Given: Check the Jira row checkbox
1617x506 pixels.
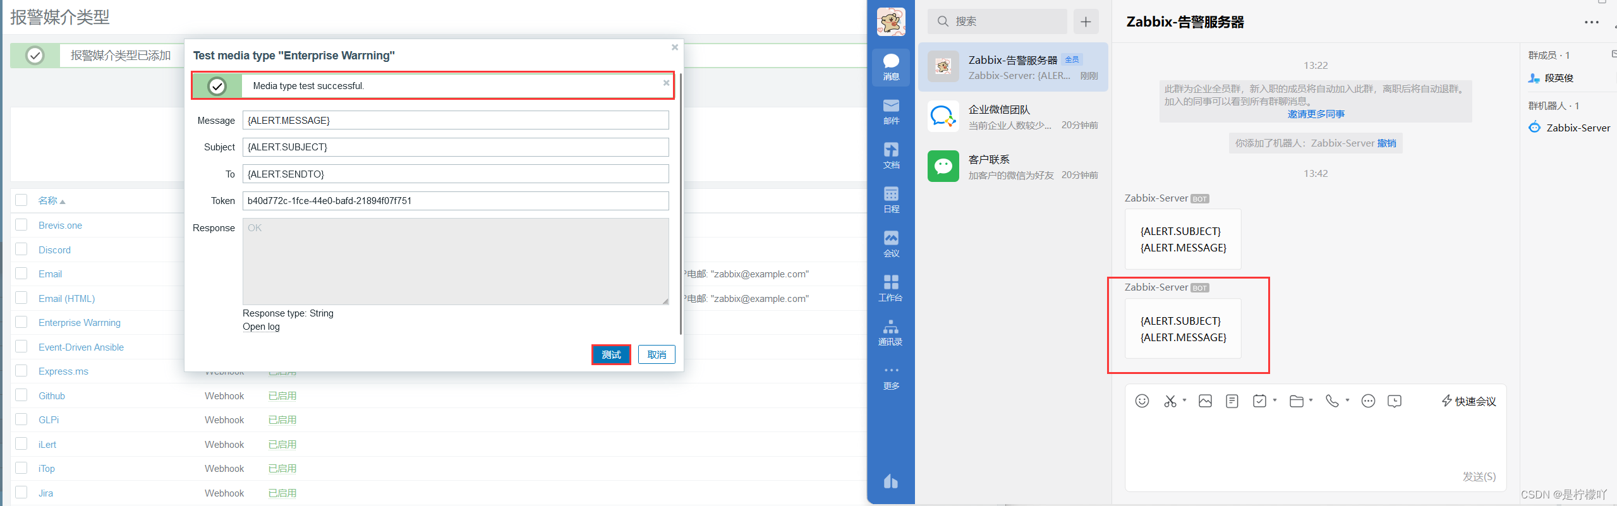Looking at the screenshot, I should (21, 492).
